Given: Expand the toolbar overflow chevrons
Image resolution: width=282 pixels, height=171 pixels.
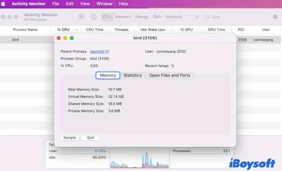Looking at the screenshot, I should pyautogui.click(x=197, y=17).
